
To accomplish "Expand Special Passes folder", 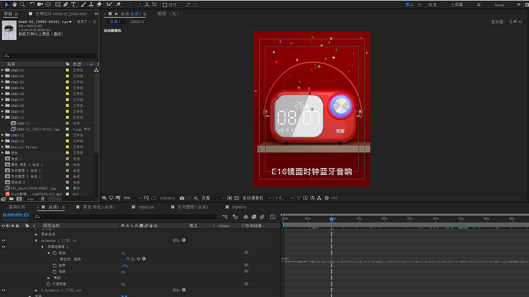I will tap(2, 147).
